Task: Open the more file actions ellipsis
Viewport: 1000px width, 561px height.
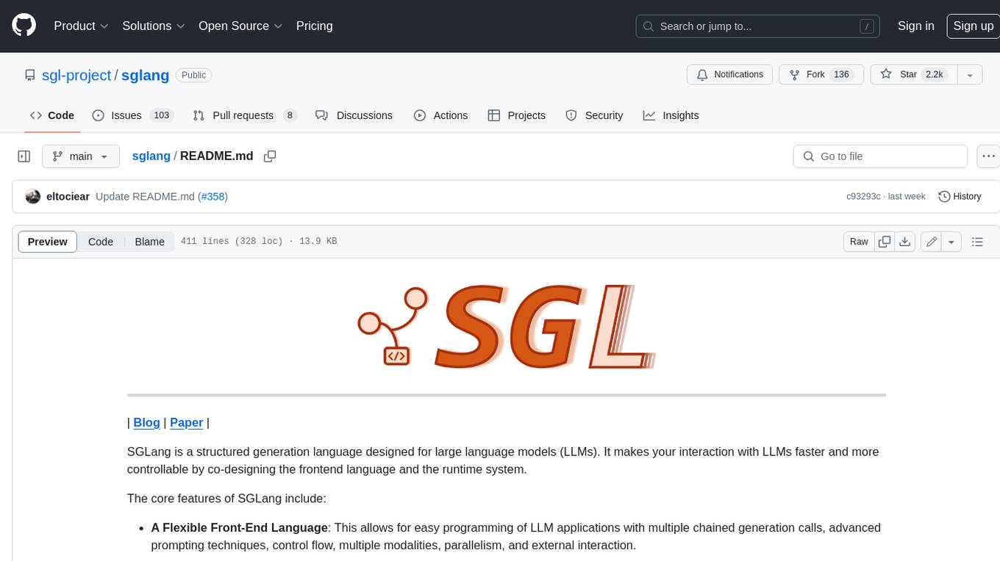Action: 988,156
